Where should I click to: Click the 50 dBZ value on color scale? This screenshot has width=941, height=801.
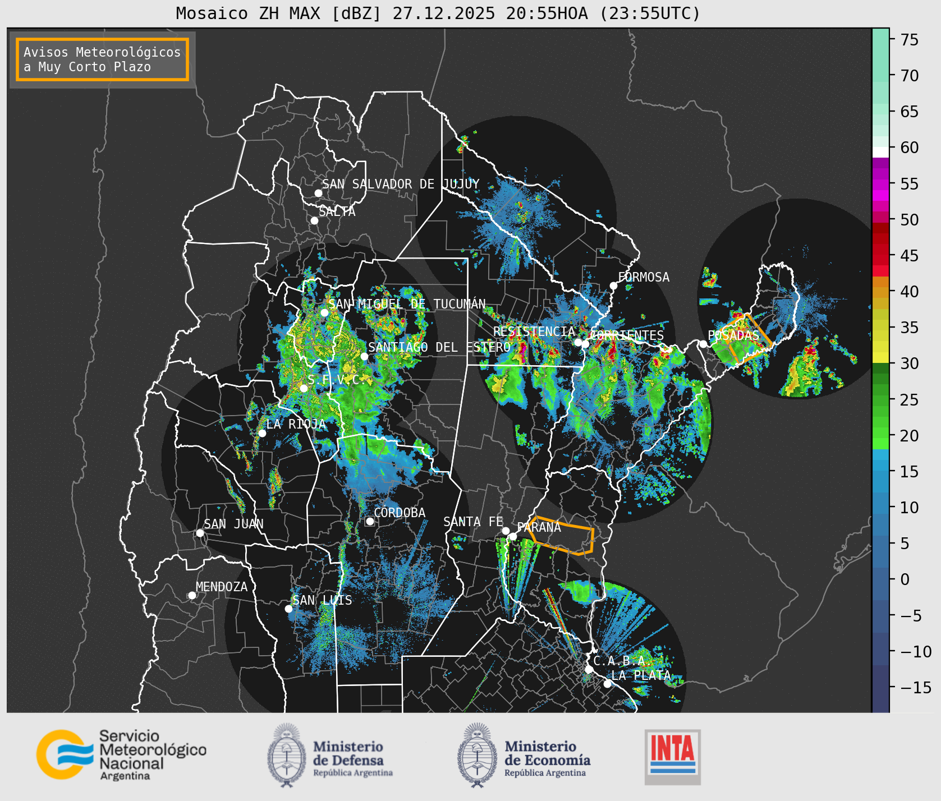pyautogui.click(x=910, y=220)
